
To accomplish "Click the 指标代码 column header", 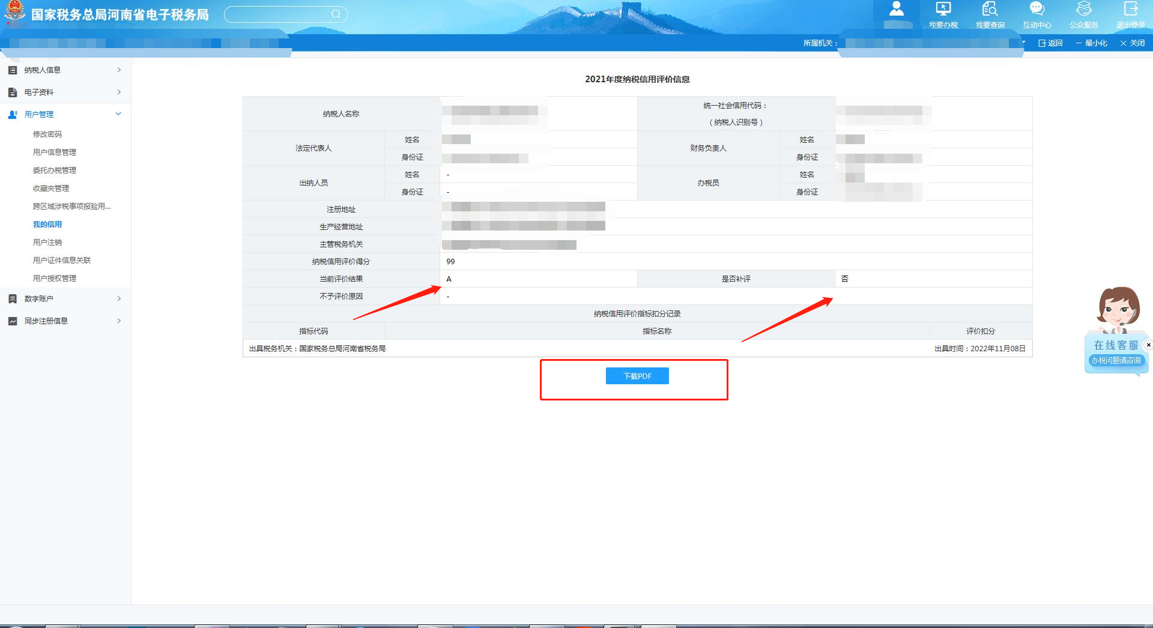I will pyautogui.click(x=313, y=331).
